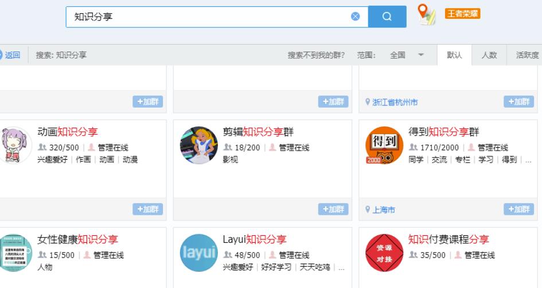Viewport: 542px width, 288px height.
Task: Click the magnifier search button
Action: 387,17
